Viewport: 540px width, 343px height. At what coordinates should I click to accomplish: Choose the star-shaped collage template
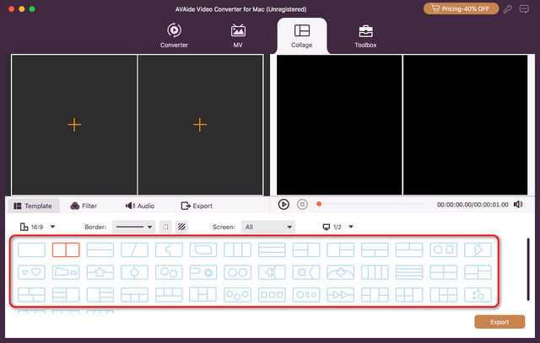click(x=100, y=272)
